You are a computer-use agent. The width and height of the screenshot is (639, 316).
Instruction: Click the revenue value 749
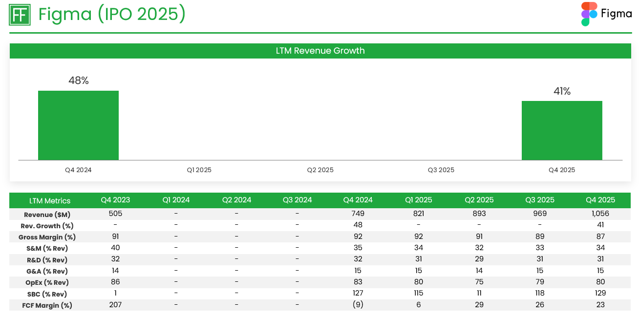(x=358, y=214)
